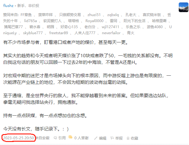
Task: Click the pencil edit icon
Action: 96,138
